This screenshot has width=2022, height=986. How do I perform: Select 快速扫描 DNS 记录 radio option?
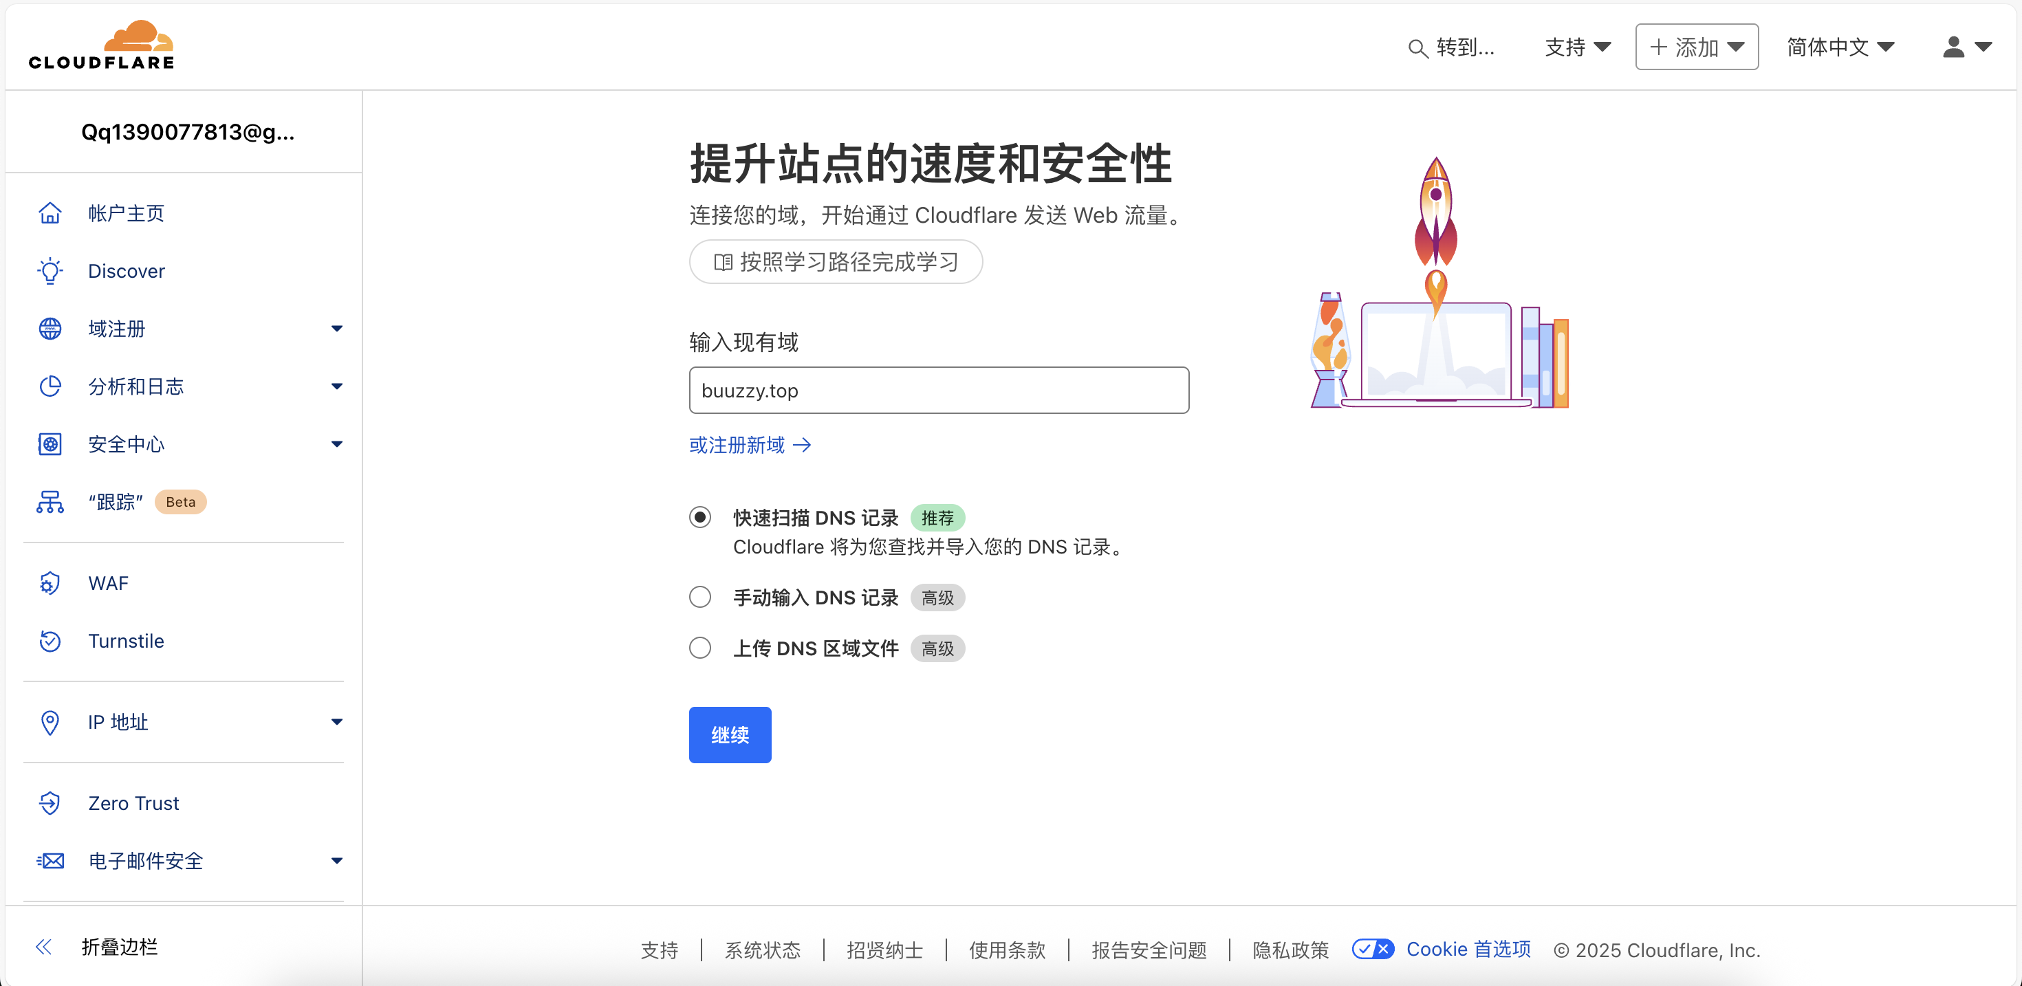coord(700,517)
